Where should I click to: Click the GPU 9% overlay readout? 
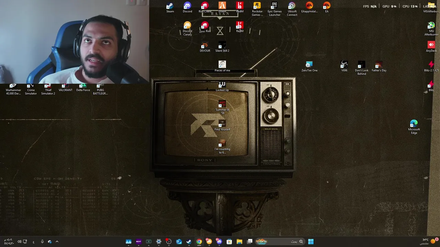click(389, 6)
